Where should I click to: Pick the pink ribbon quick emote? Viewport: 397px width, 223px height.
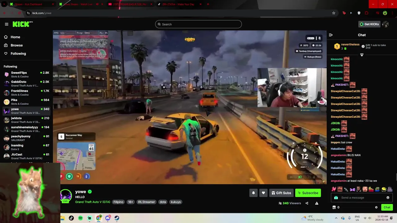(334, 189)
